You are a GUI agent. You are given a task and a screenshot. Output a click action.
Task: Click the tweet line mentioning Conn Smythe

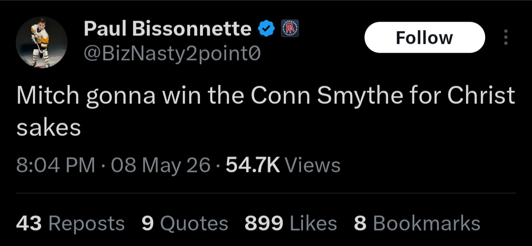(266, 96)
